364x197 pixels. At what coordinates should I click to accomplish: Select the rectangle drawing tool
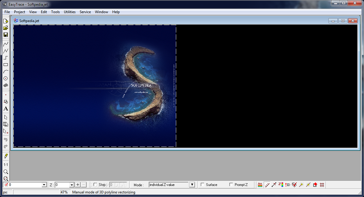coord(6,64)
